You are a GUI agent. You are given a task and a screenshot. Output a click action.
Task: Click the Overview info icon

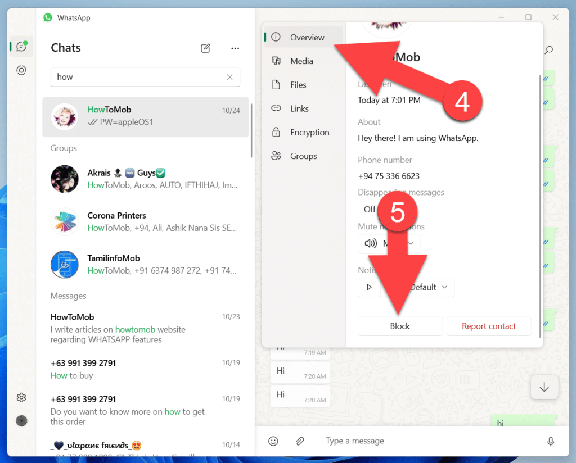coord(276,37)
